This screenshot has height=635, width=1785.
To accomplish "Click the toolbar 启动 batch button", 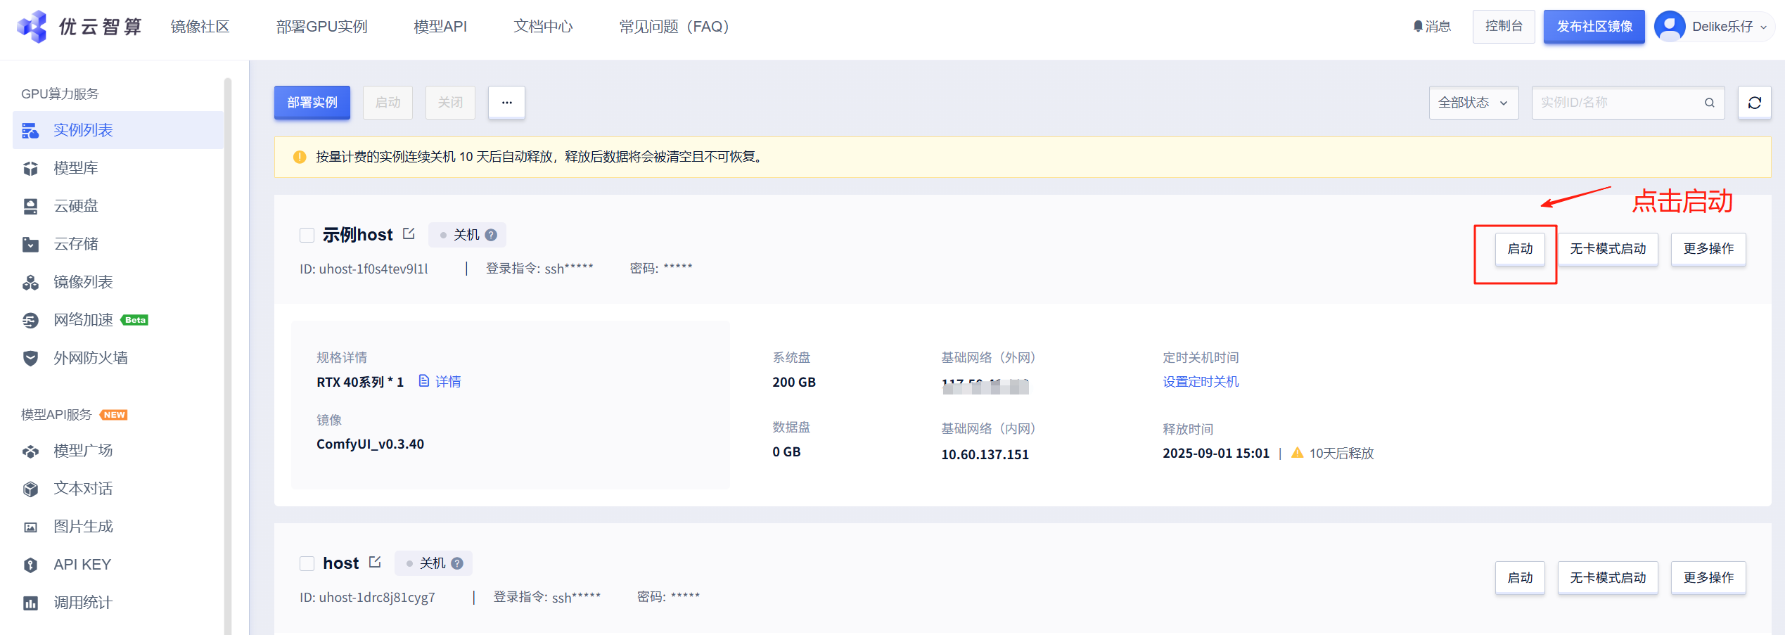I will click(388, 103).
